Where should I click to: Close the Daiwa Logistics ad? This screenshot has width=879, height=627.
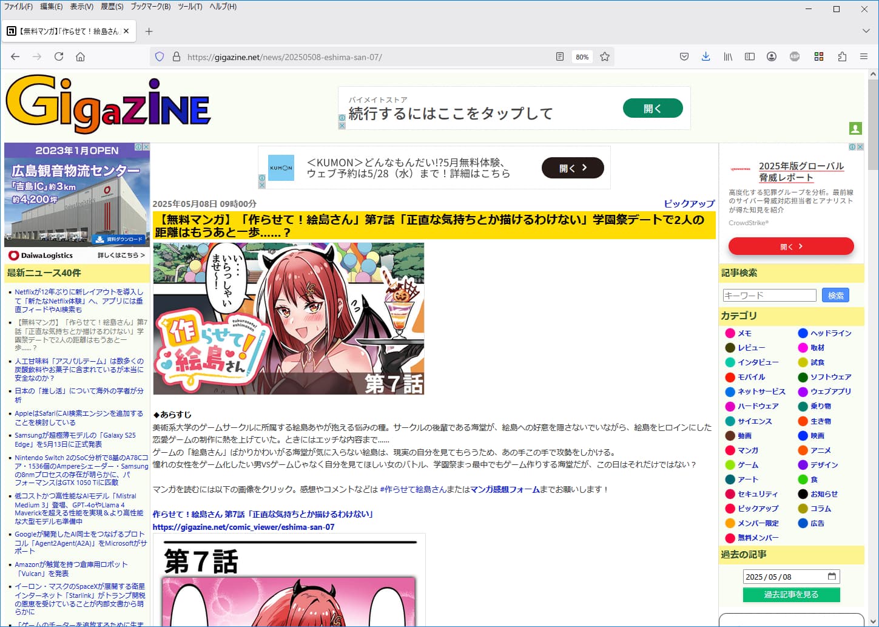[146, 147]
